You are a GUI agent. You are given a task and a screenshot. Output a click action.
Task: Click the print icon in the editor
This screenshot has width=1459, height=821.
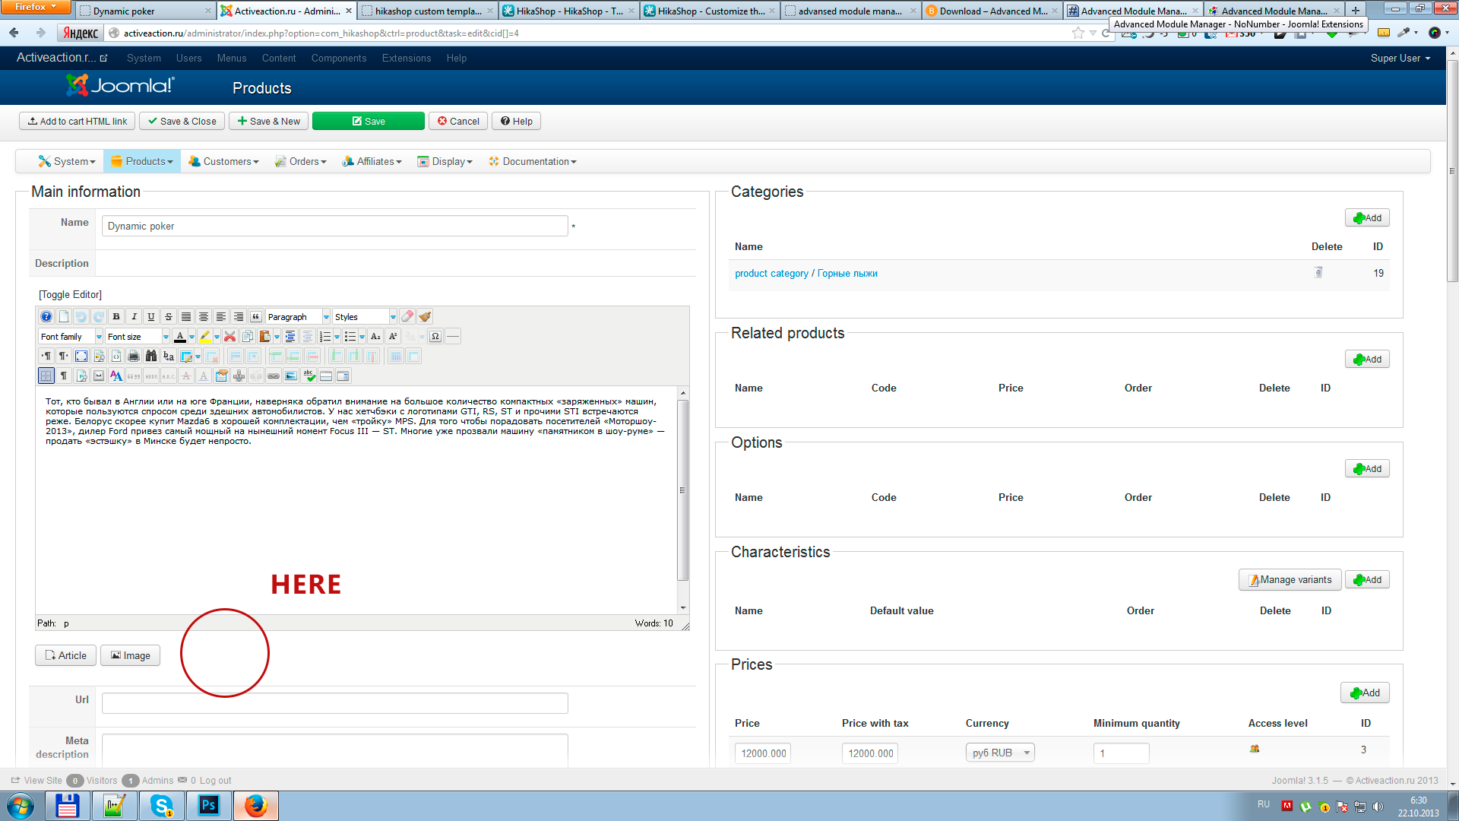click(134, 357)
